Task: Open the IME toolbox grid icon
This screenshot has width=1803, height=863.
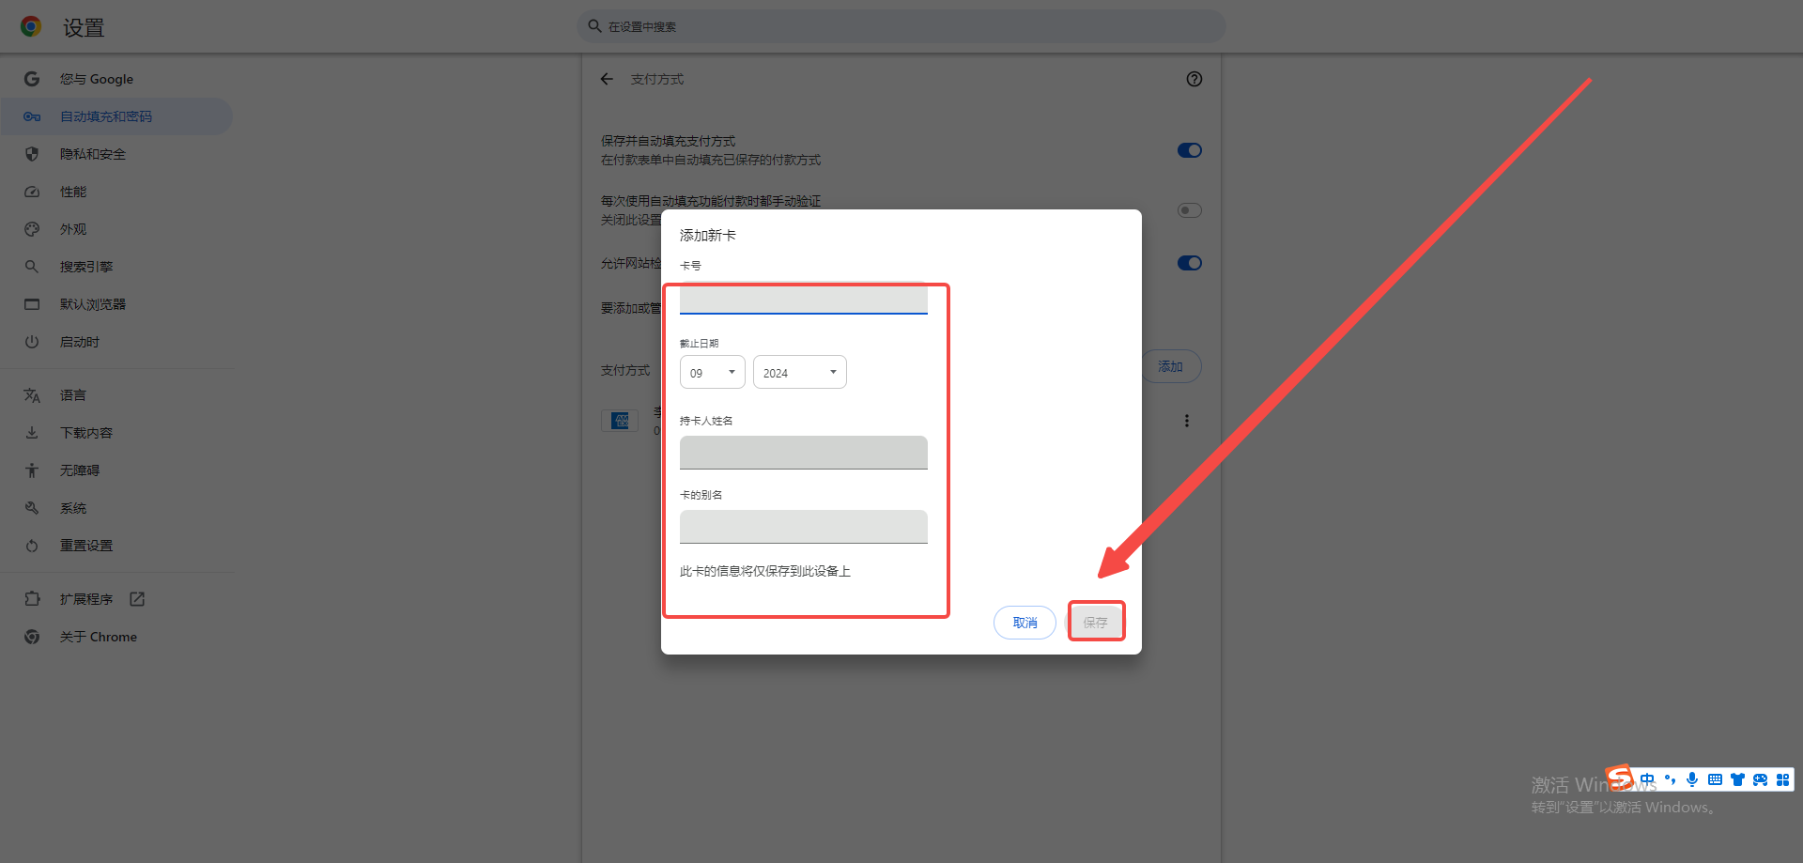Action: point(1782,779)
